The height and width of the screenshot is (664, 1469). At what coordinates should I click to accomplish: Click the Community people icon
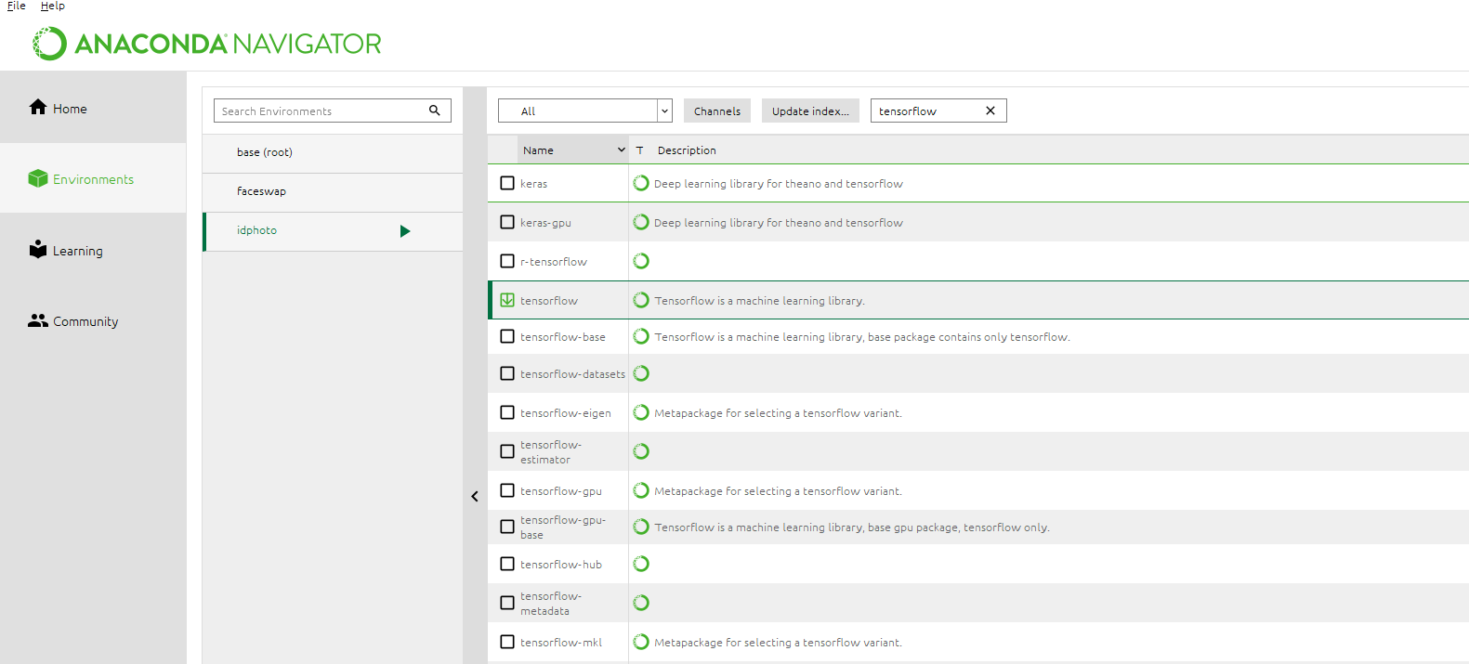[38, 320]
